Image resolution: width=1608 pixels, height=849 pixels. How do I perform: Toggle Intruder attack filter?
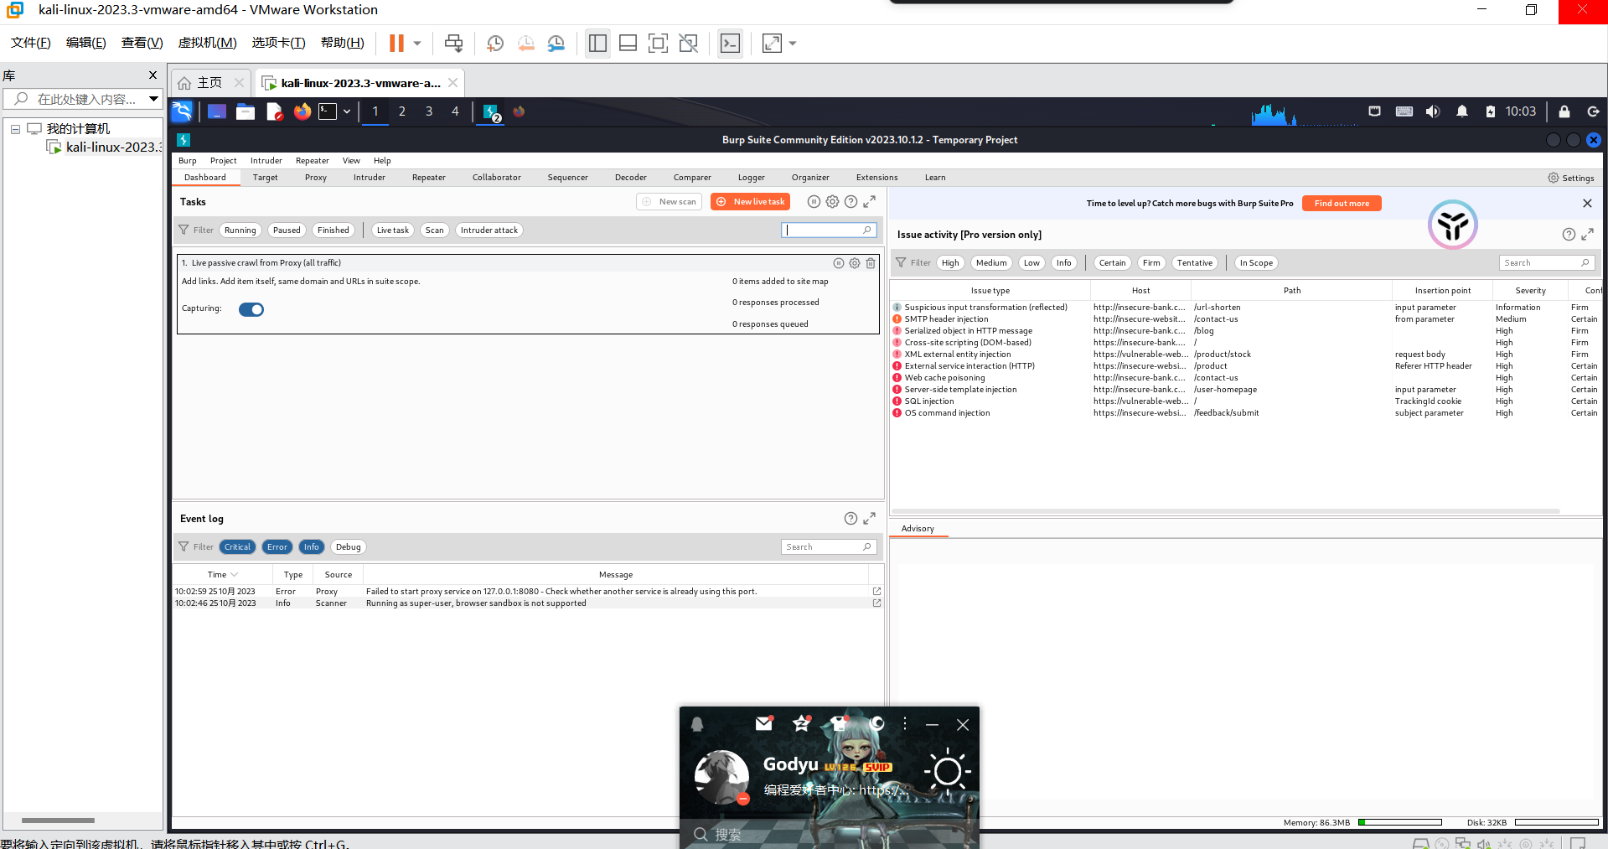tap(489, 230)
